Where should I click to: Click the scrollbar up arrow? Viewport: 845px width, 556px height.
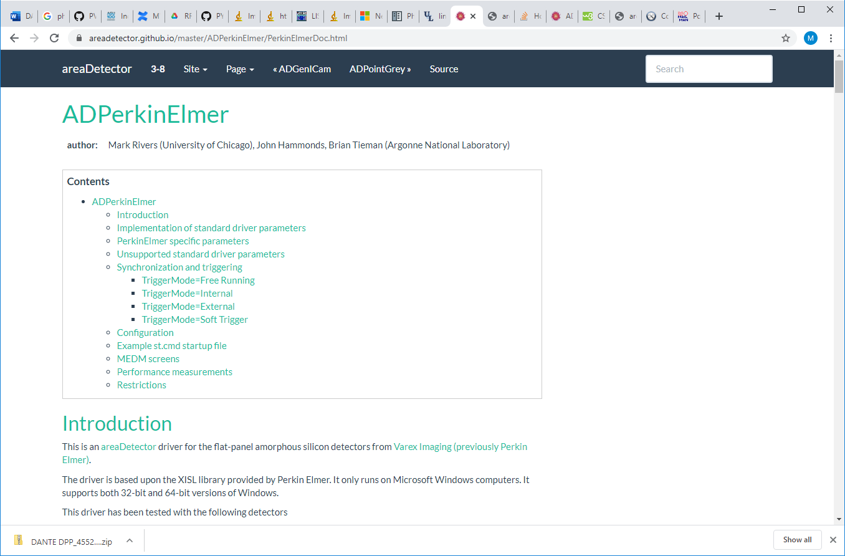(839, 55)
